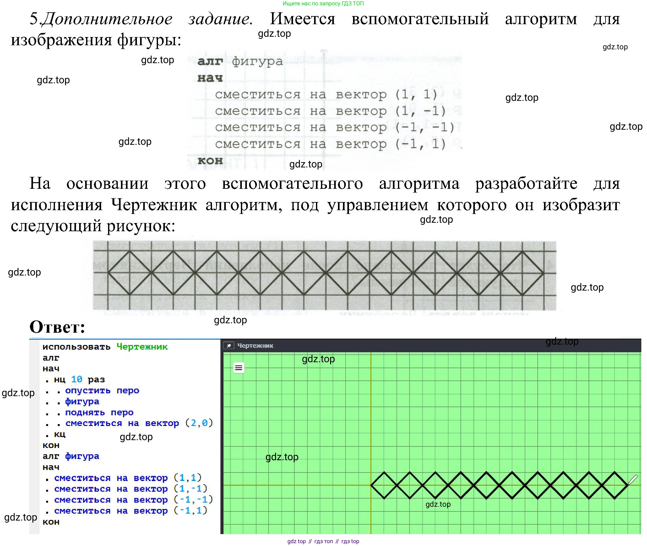Viewport: 647px width, 546px height.
Task: Click the 'кц' loop end line
Action: point(59,434)
